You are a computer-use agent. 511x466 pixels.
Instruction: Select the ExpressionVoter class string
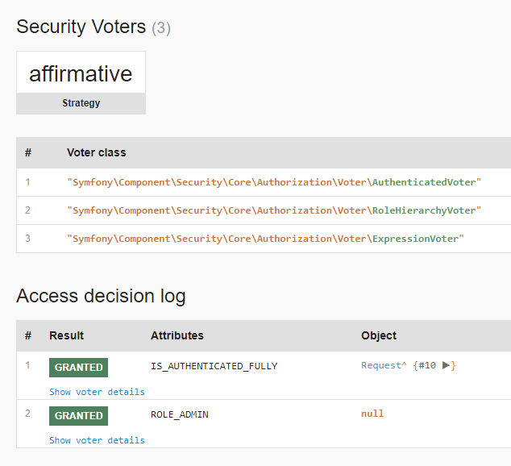[x=266, y=239]
